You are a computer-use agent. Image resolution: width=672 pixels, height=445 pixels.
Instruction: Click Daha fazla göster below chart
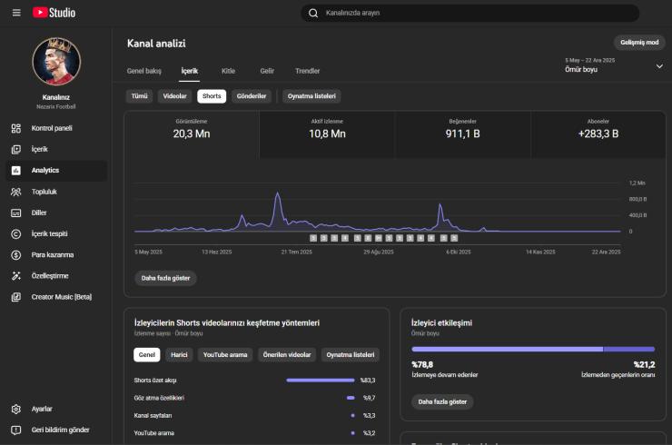click(x=165, y=278)
